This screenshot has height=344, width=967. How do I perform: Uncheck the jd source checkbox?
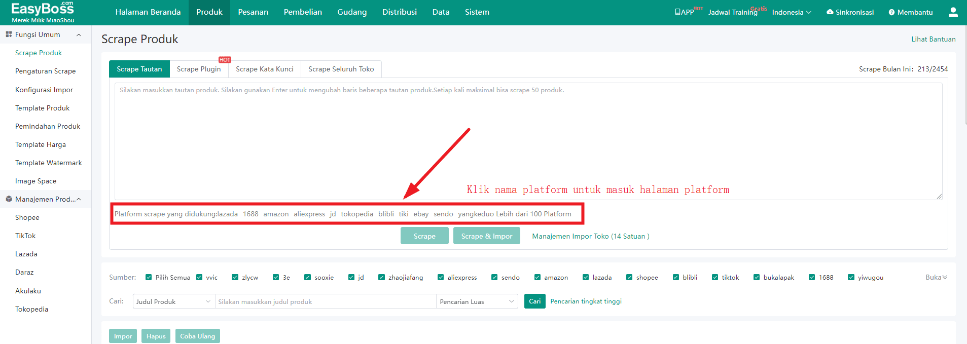click(351, 277)
